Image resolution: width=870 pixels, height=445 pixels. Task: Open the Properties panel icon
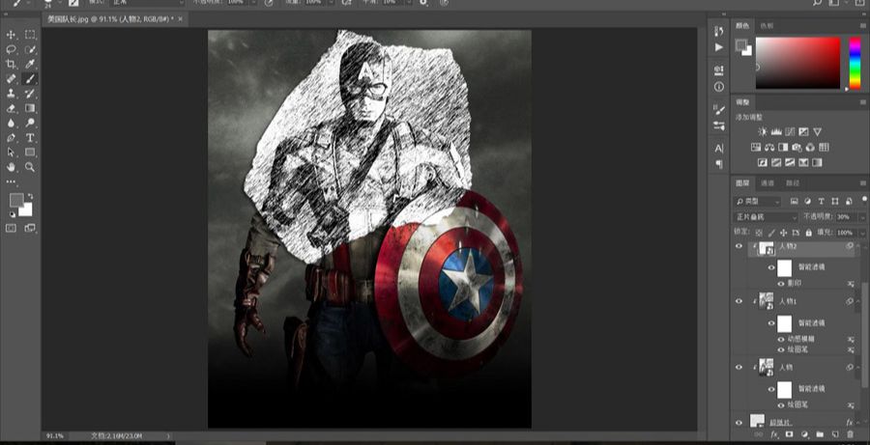coord(719,70)
